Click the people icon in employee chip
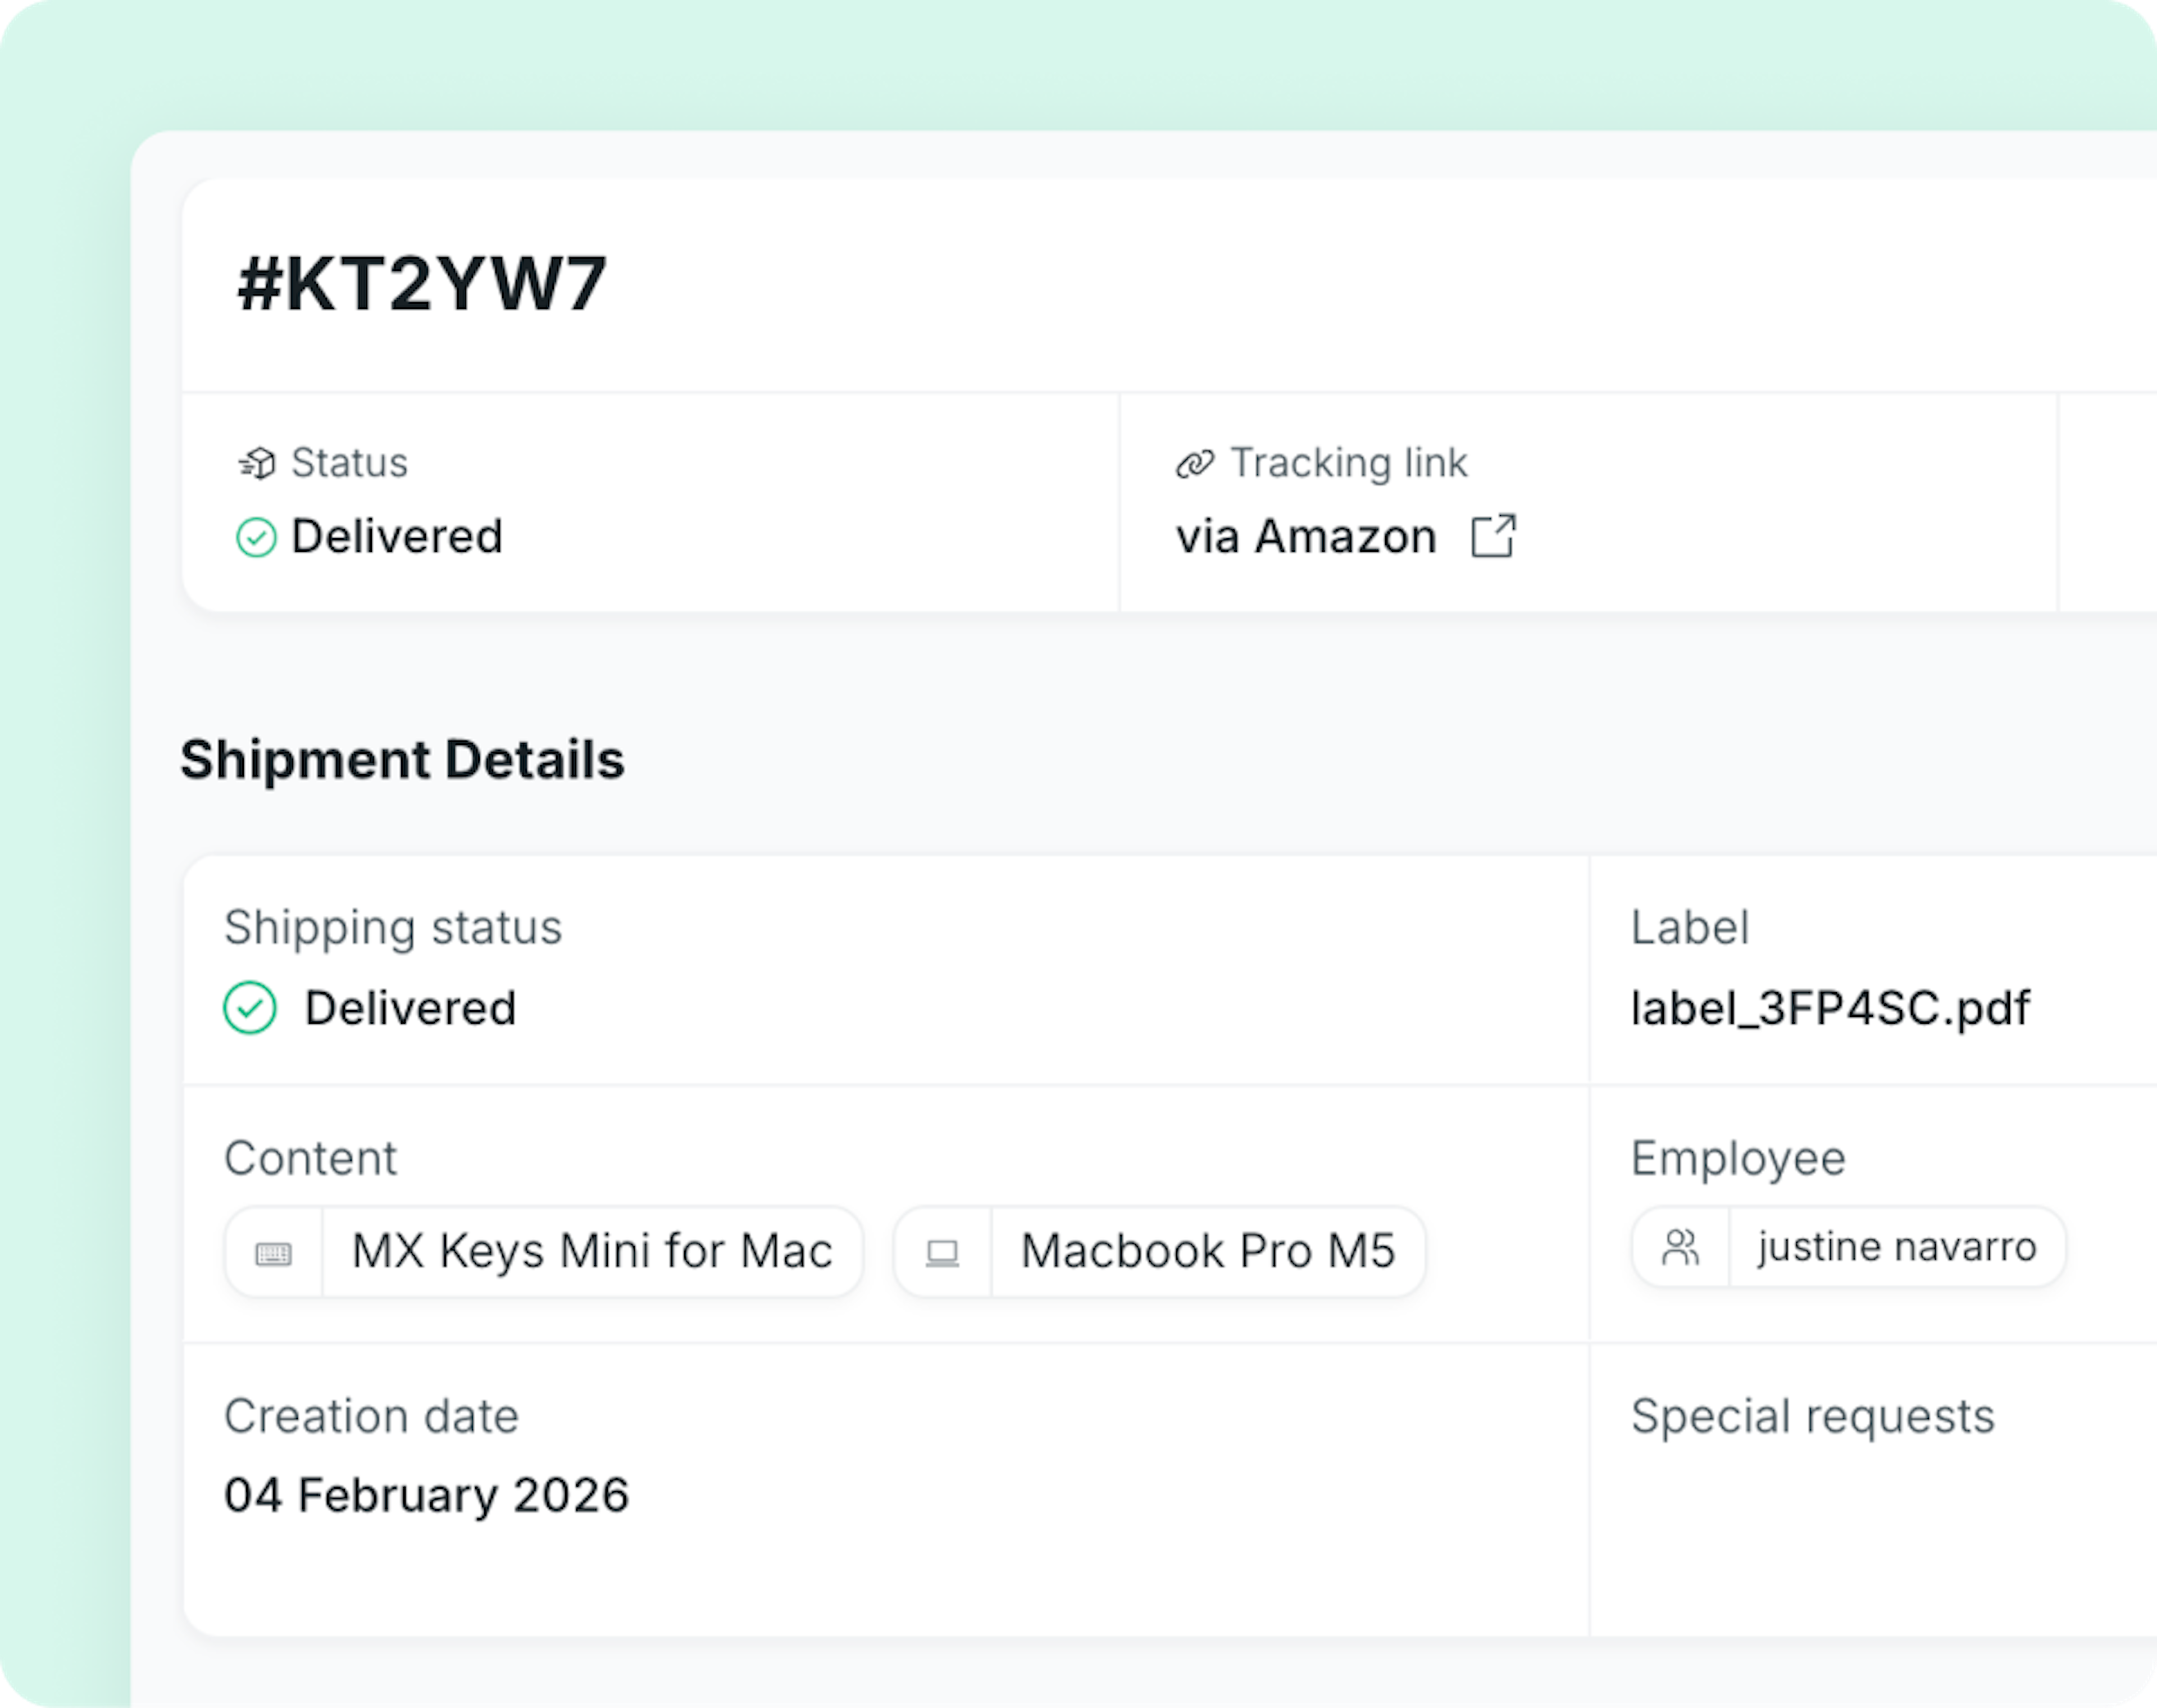Screen dimensions: 2157x1708 tap(1680, 1247)
